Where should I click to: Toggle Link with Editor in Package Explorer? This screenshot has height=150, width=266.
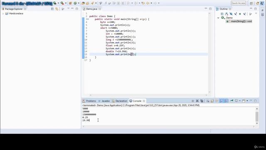pyautogui.click(x=57, y=9)
